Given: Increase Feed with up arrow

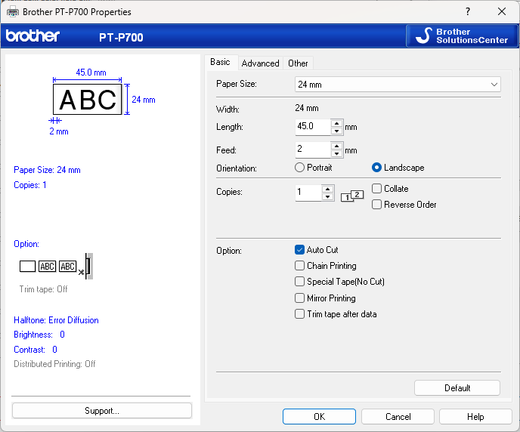Looking at the screenshot, I should click(x=336, y=146).
